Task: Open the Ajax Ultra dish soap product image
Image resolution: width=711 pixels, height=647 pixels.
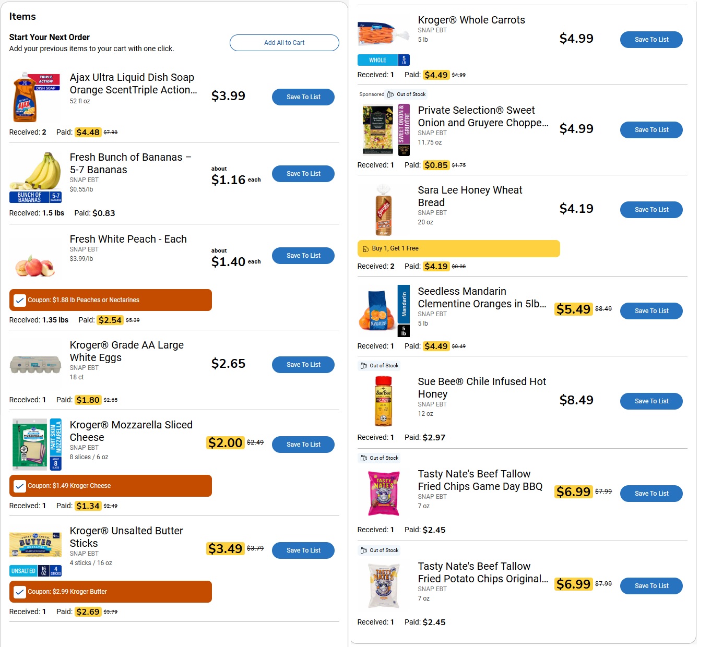Action: pyautogui.click(x=35, y=97)
